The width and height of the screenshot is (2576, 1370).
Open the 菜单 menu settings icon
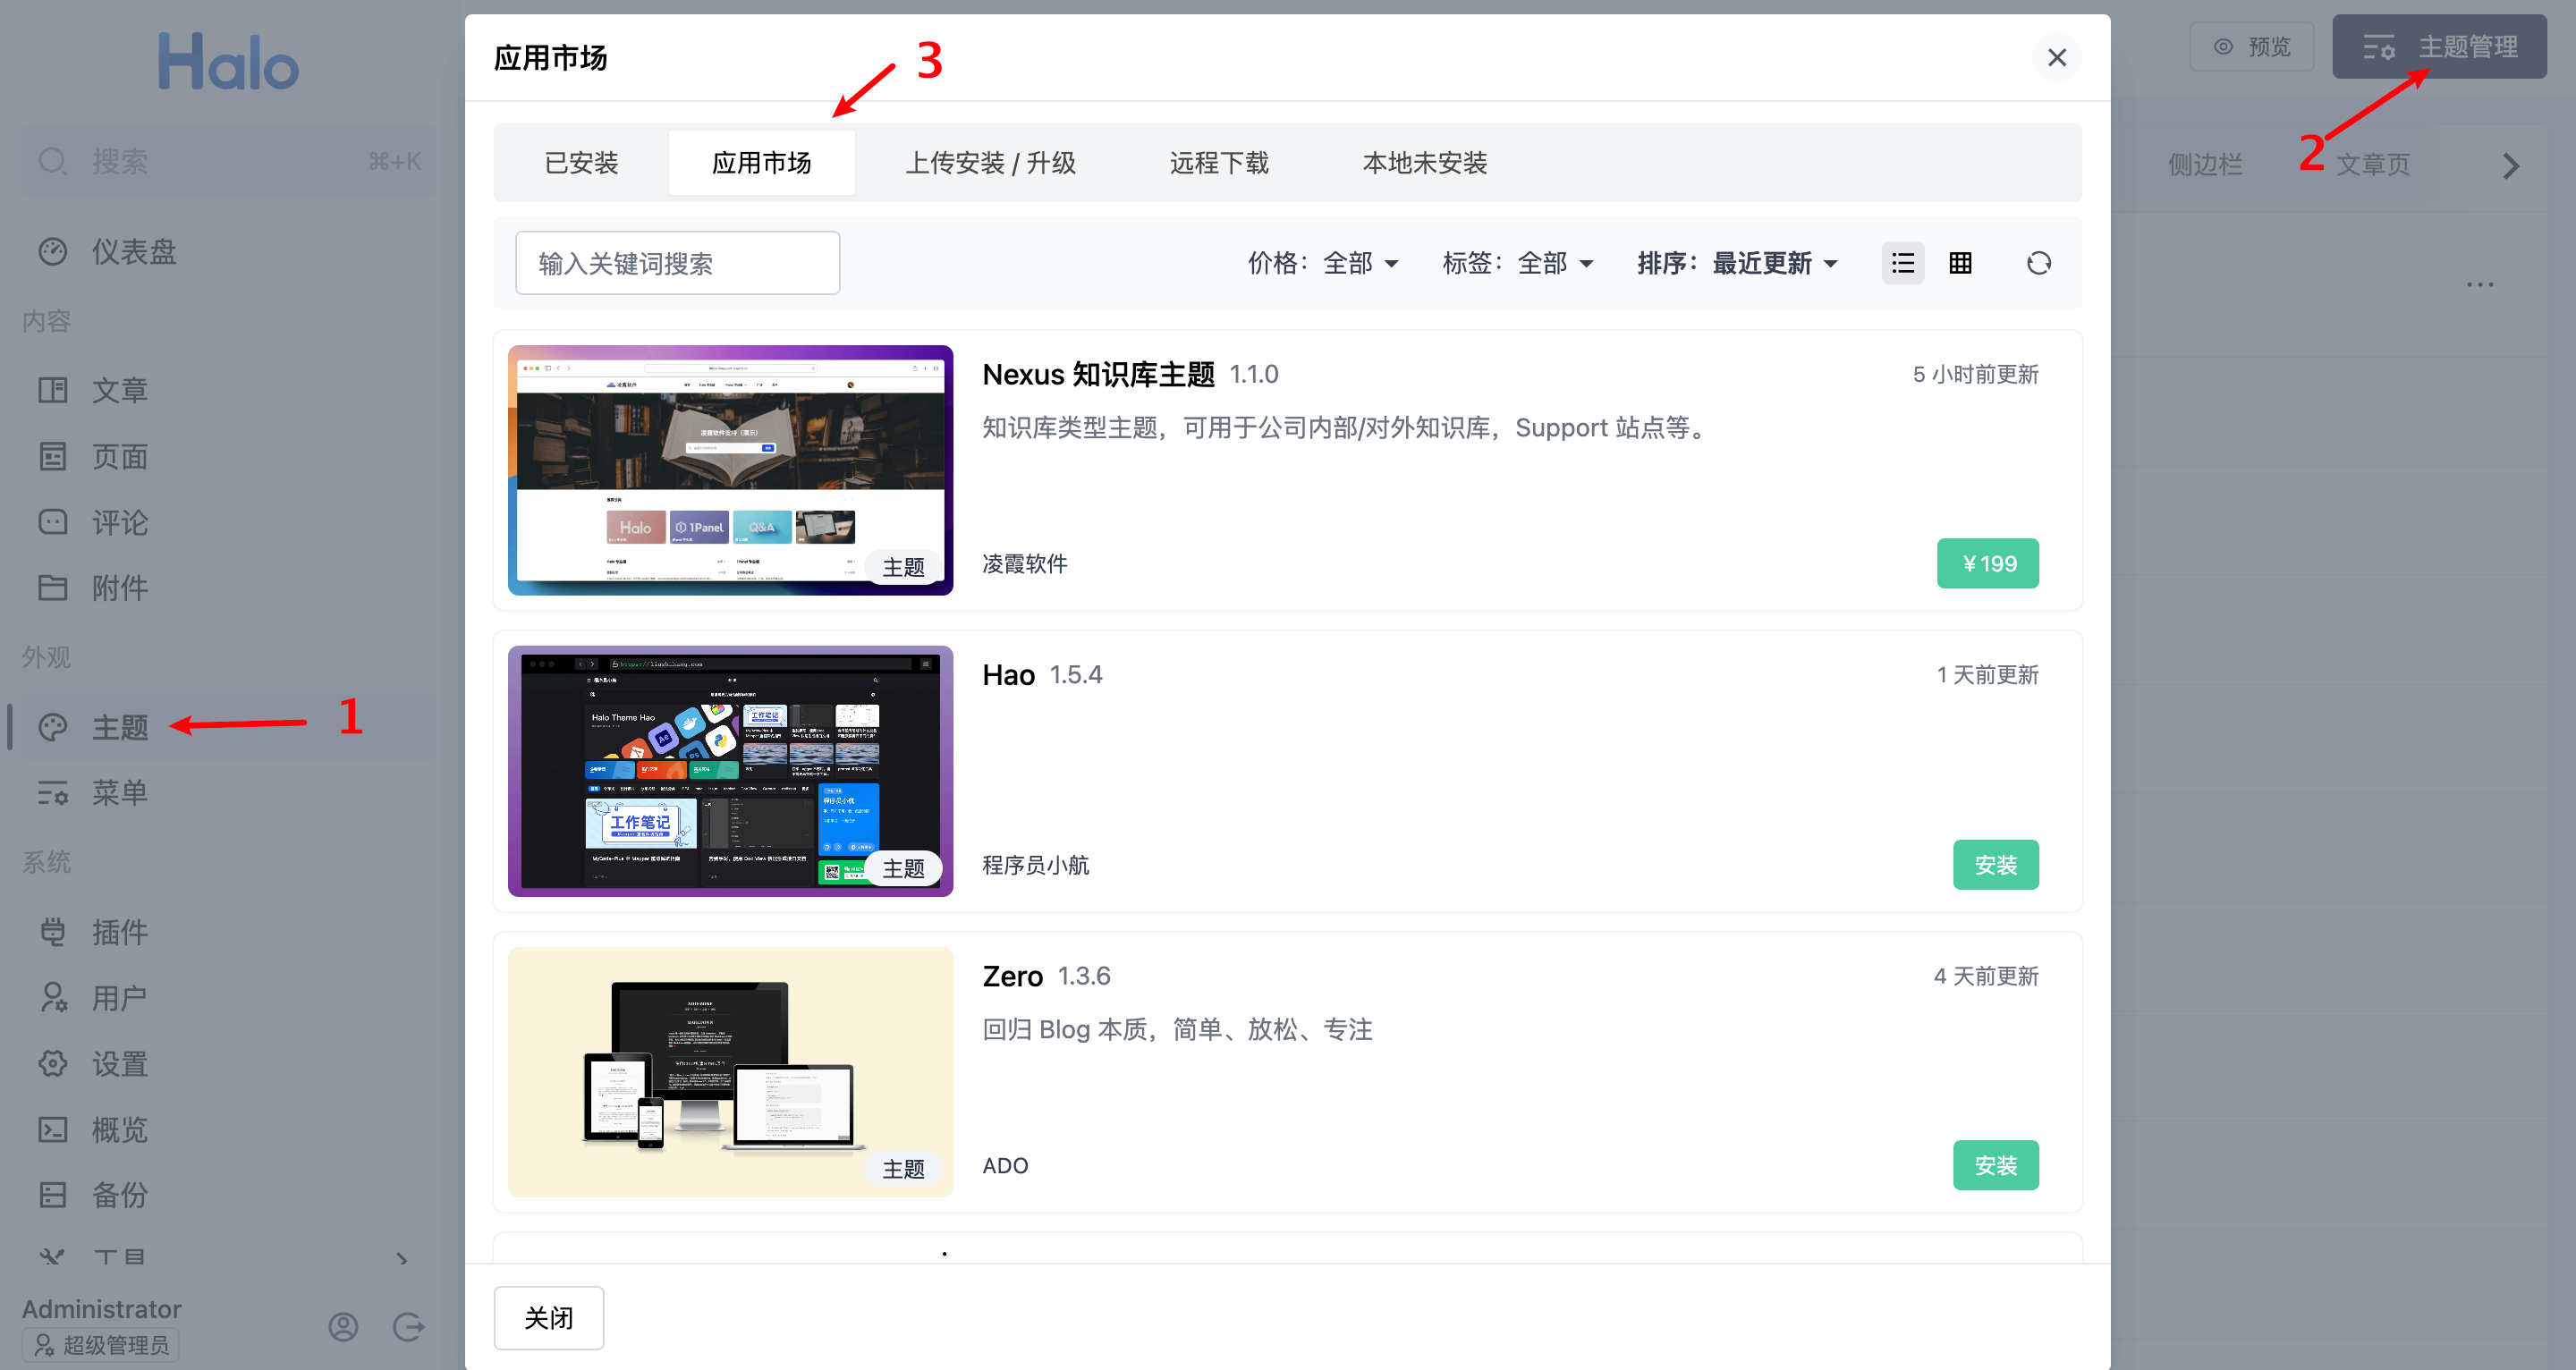coord(53,793)
